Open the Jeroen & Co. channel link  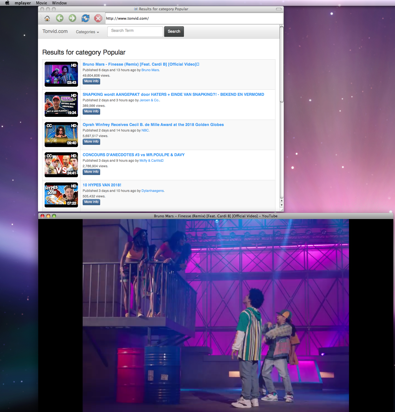pyautogui.click(x=150, y=100)
